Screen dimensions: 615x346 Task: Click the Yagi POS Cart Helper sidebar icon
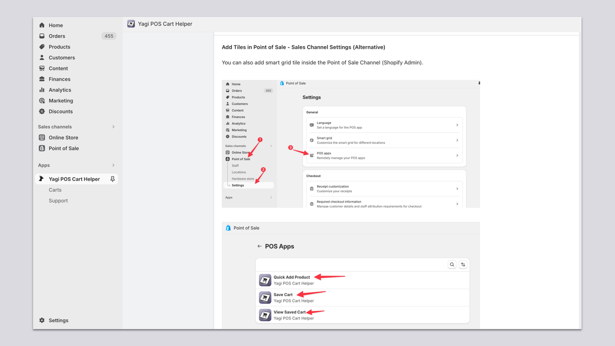pos(42,179)
